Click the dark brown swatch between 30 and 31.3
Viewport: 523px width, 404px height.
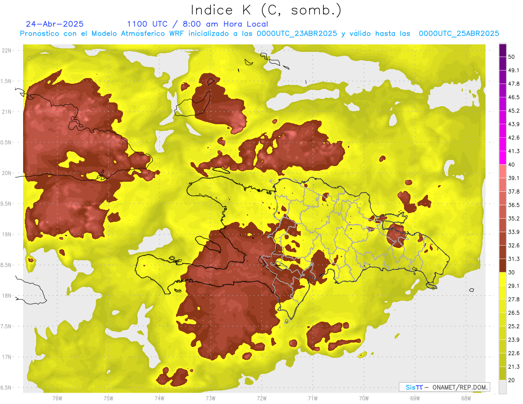pyautogui.click(x=503, y=265)
